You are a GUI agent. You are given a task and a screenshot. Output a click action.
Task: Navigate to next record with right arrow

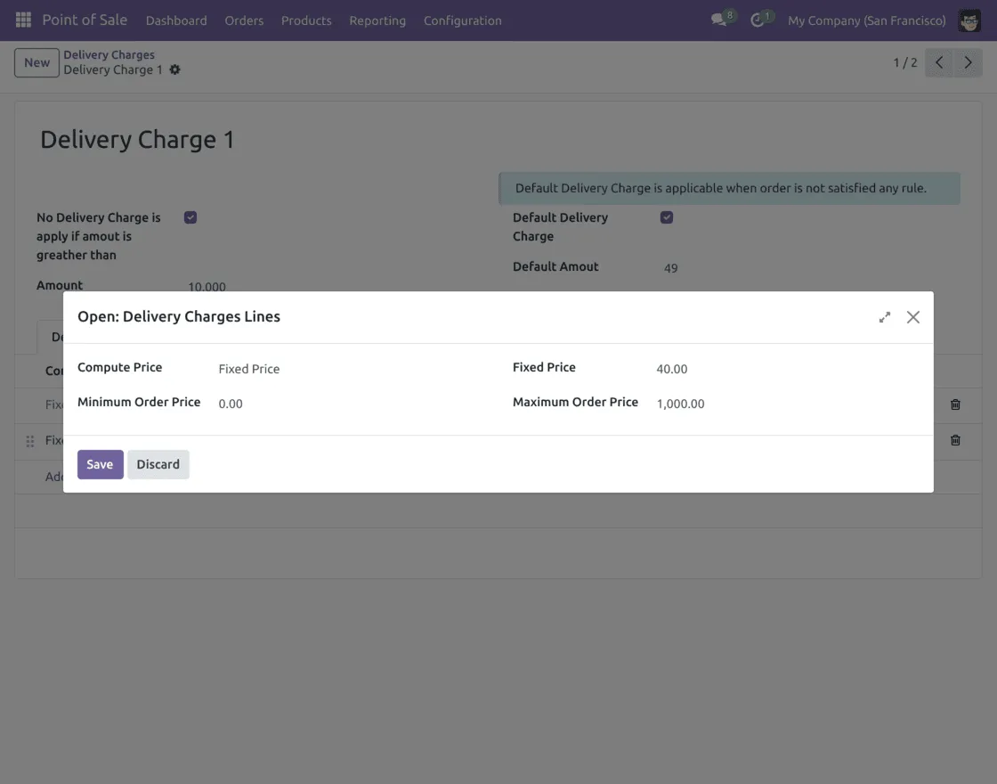point(968,62)
